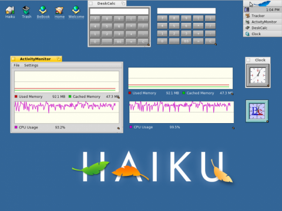
Task: Click the 99.5% CPU Usage value on desktop
Action: (174, 127)
